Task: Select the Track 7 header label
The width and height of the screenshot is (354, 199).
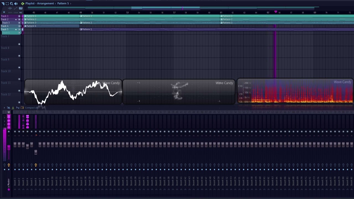Action: (5, 36)
